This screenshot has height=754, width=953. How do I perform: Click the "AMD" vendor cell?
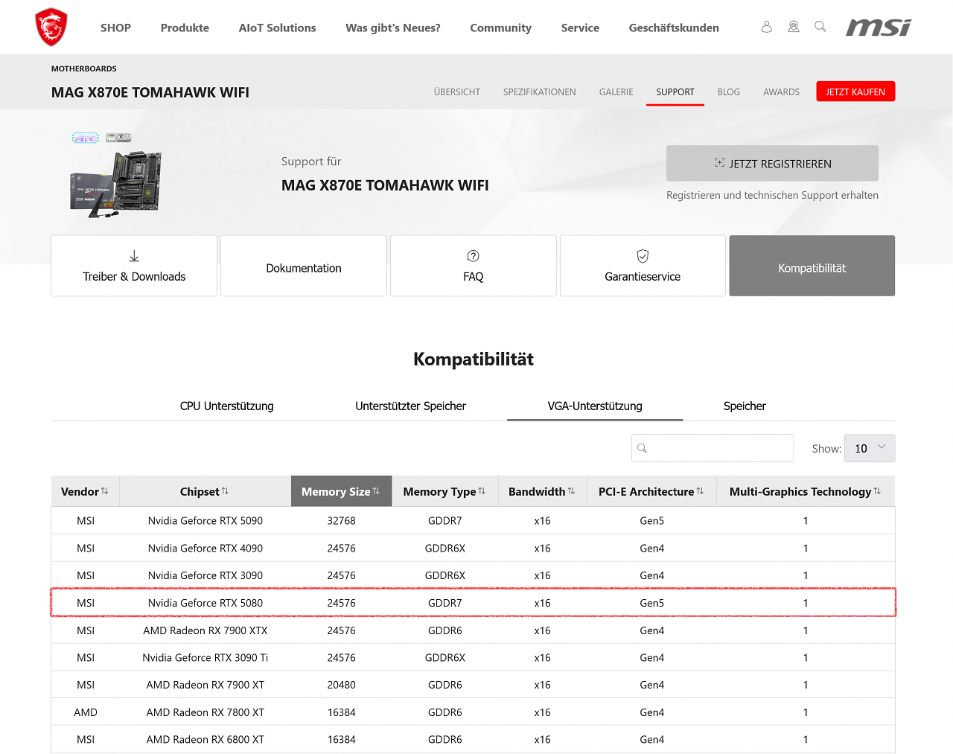[x=86, y=712]
